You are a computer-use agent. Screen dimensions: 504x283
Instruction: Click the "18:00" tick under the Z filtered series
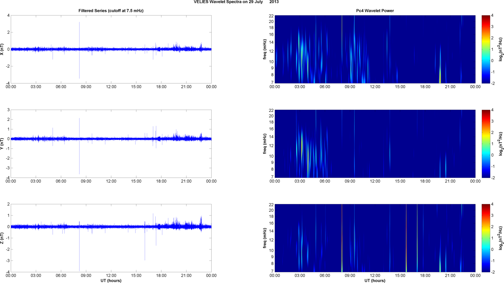point(161,275)
